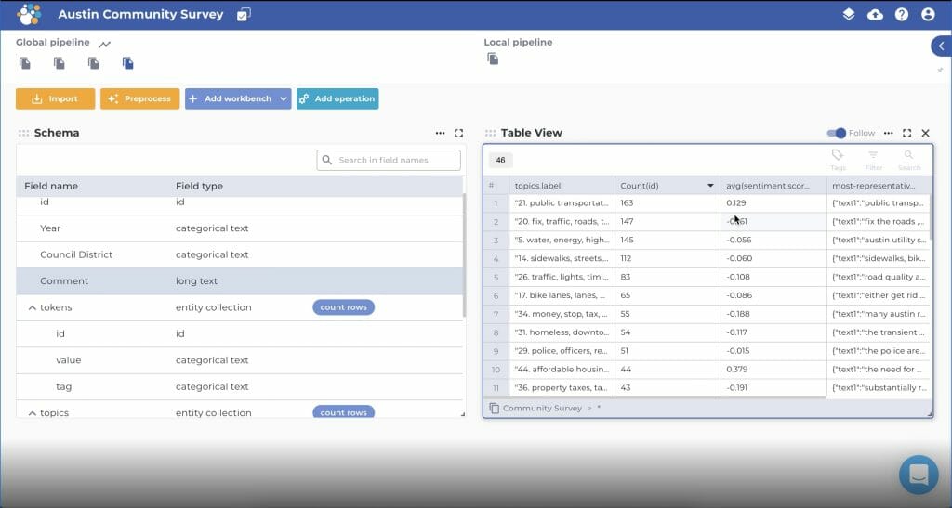Image resolution: width=952 pixels, height=508 pixels.
Task: Click Field type column header
Action: (x=199, y=186)
